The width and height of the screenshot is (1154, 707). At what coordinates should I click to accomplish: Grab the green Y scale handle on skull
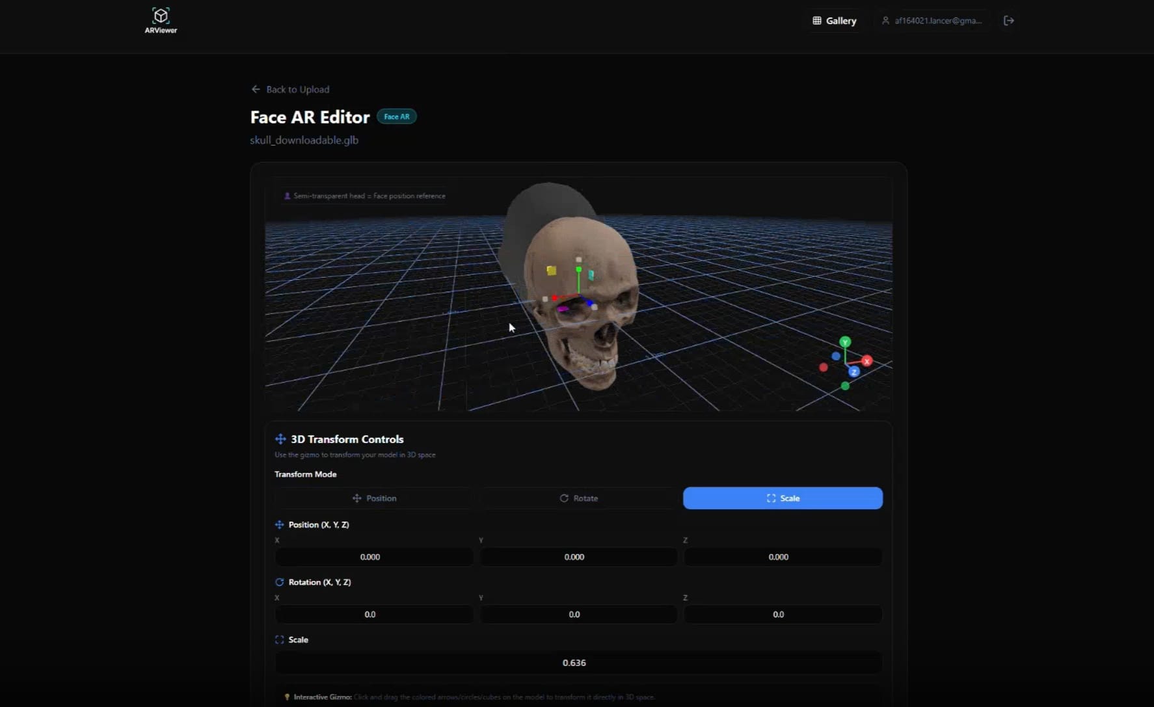pyautogui.click(x=578, y=269)
